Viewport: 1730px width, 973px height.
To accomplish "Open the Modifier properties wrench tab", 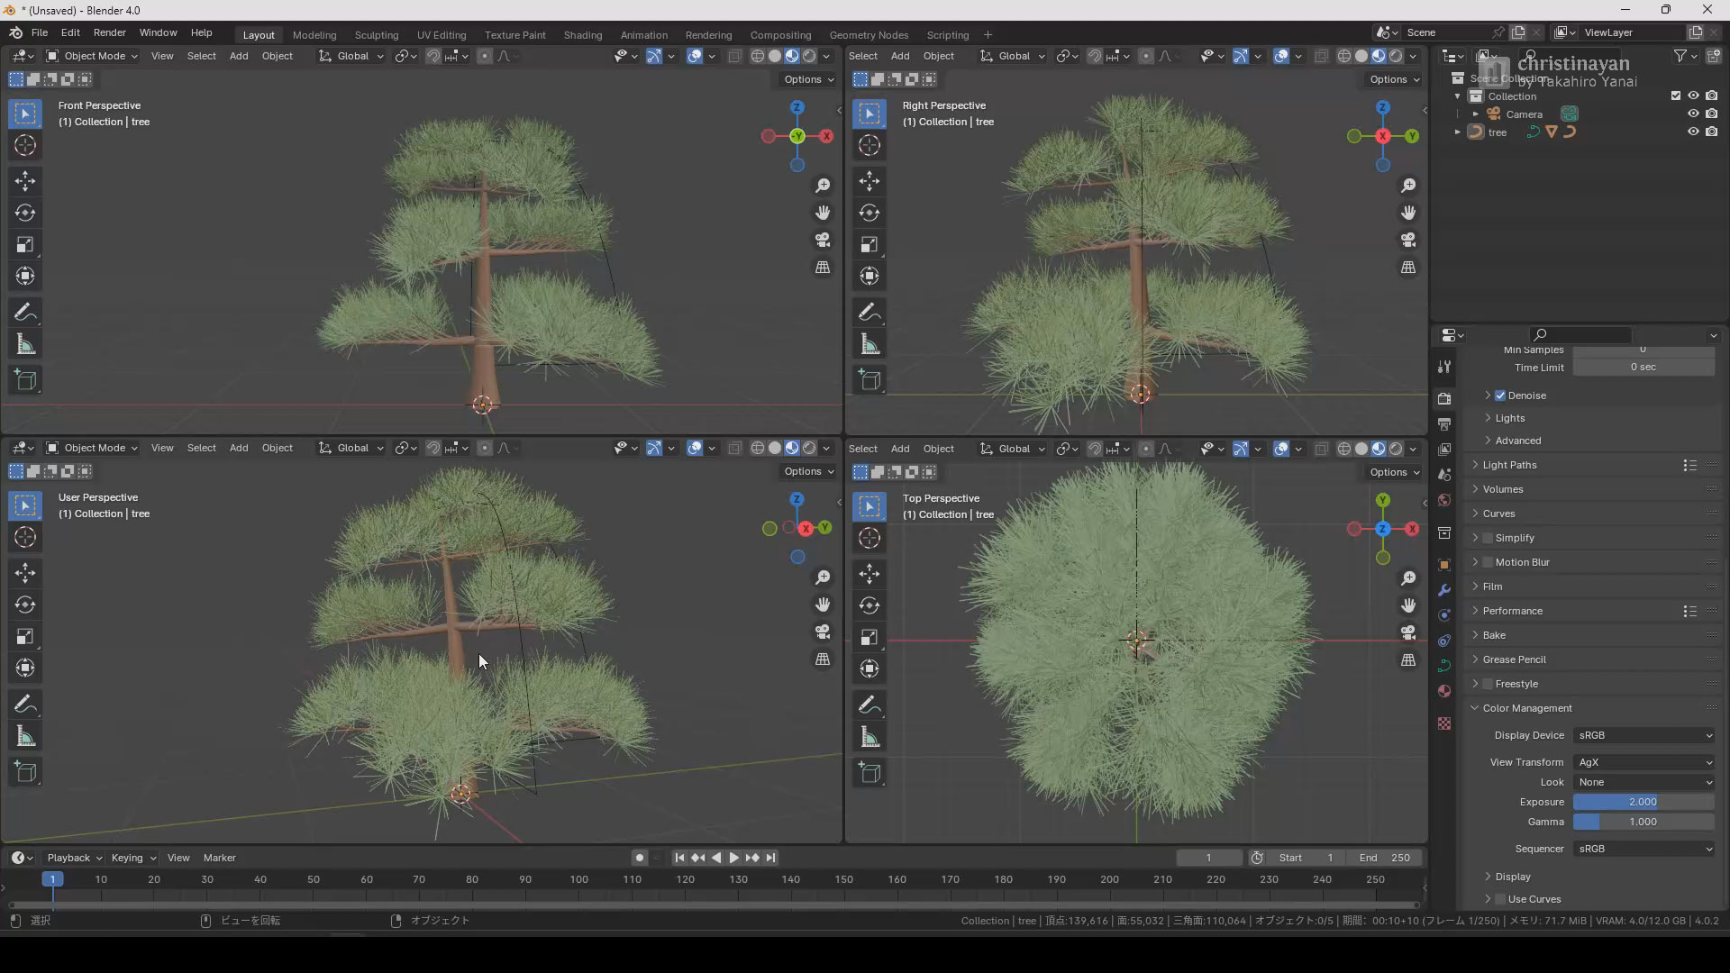I will coord(1444,591).
